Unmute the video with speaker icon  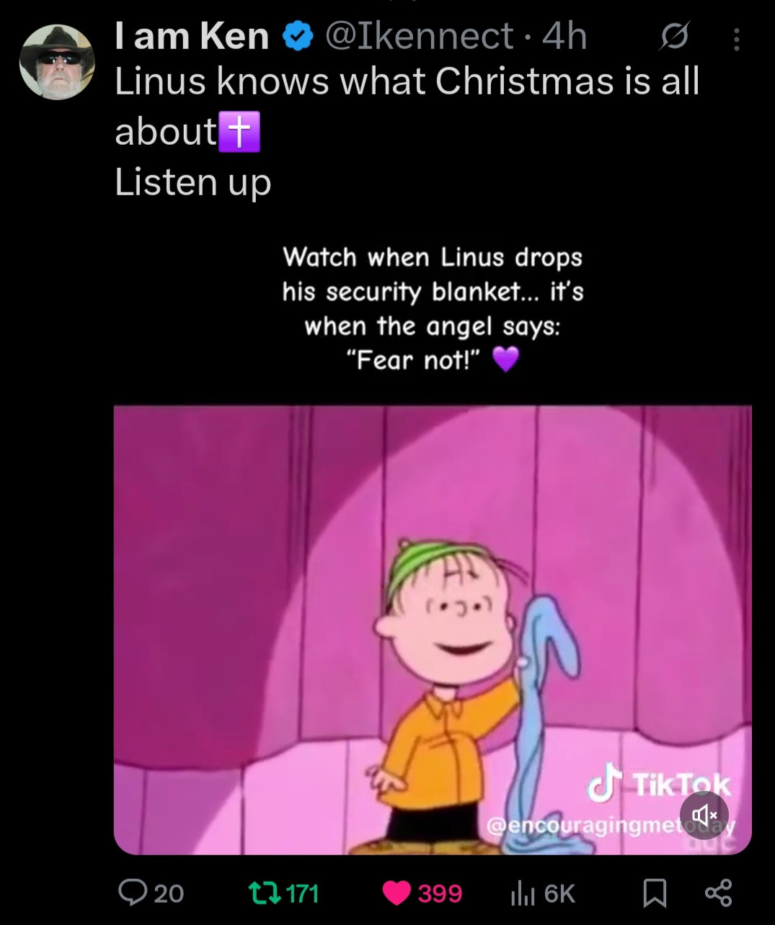(x=704, y=815)
